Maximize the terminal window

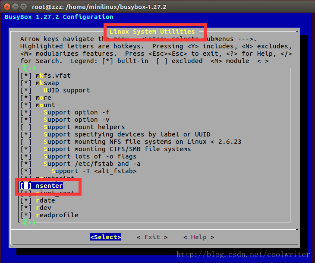pos(24,7)
